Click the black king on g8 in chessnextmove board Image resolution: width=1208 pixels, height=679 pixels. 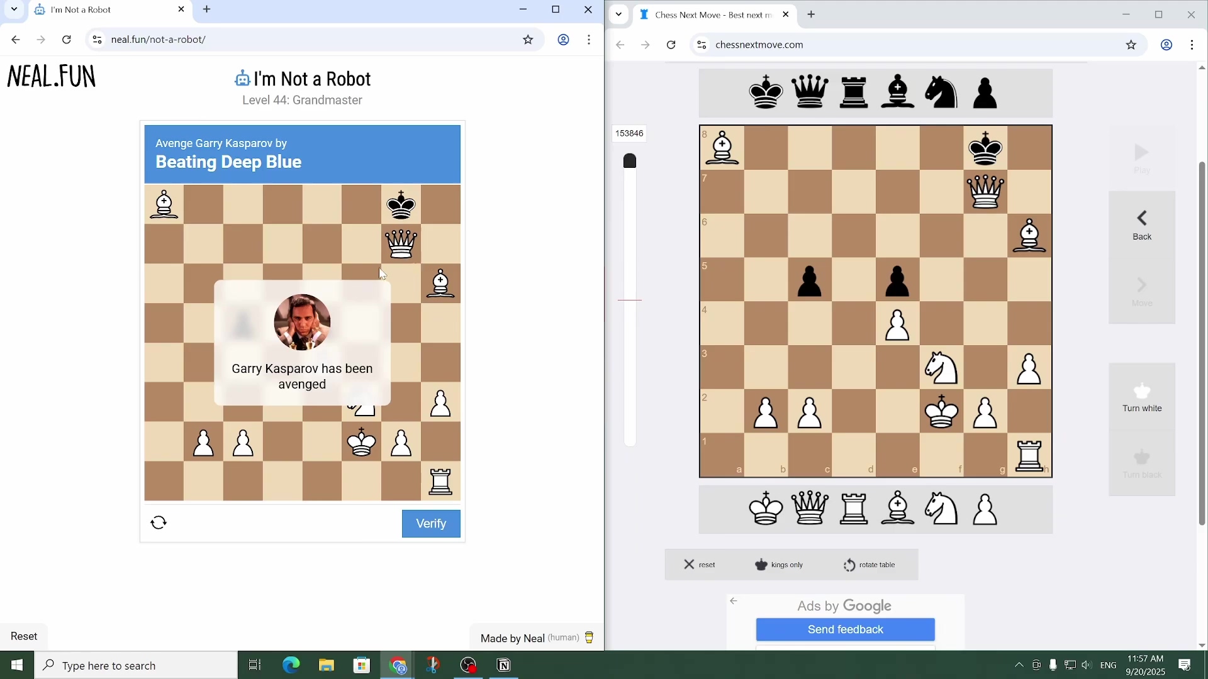(986, 148)
